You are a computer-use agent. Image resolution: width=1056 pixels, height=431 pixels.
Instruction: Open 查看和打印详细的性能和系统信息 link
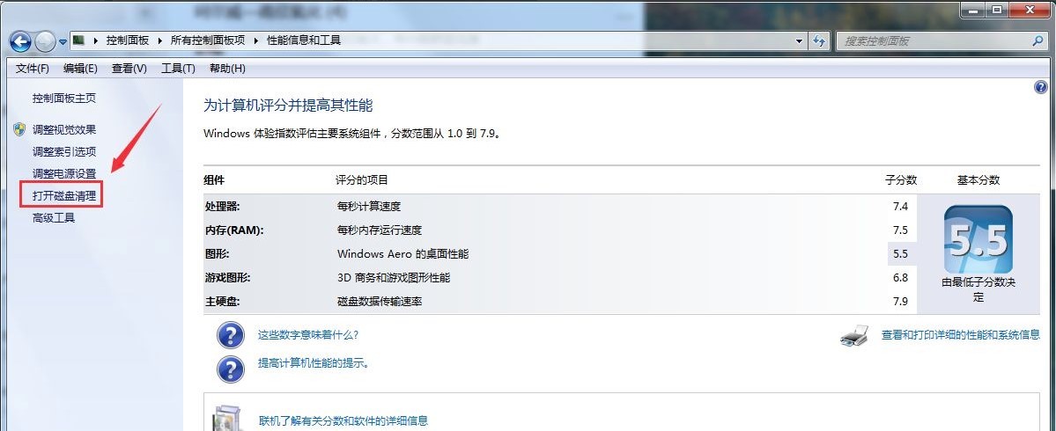point(960,335)
